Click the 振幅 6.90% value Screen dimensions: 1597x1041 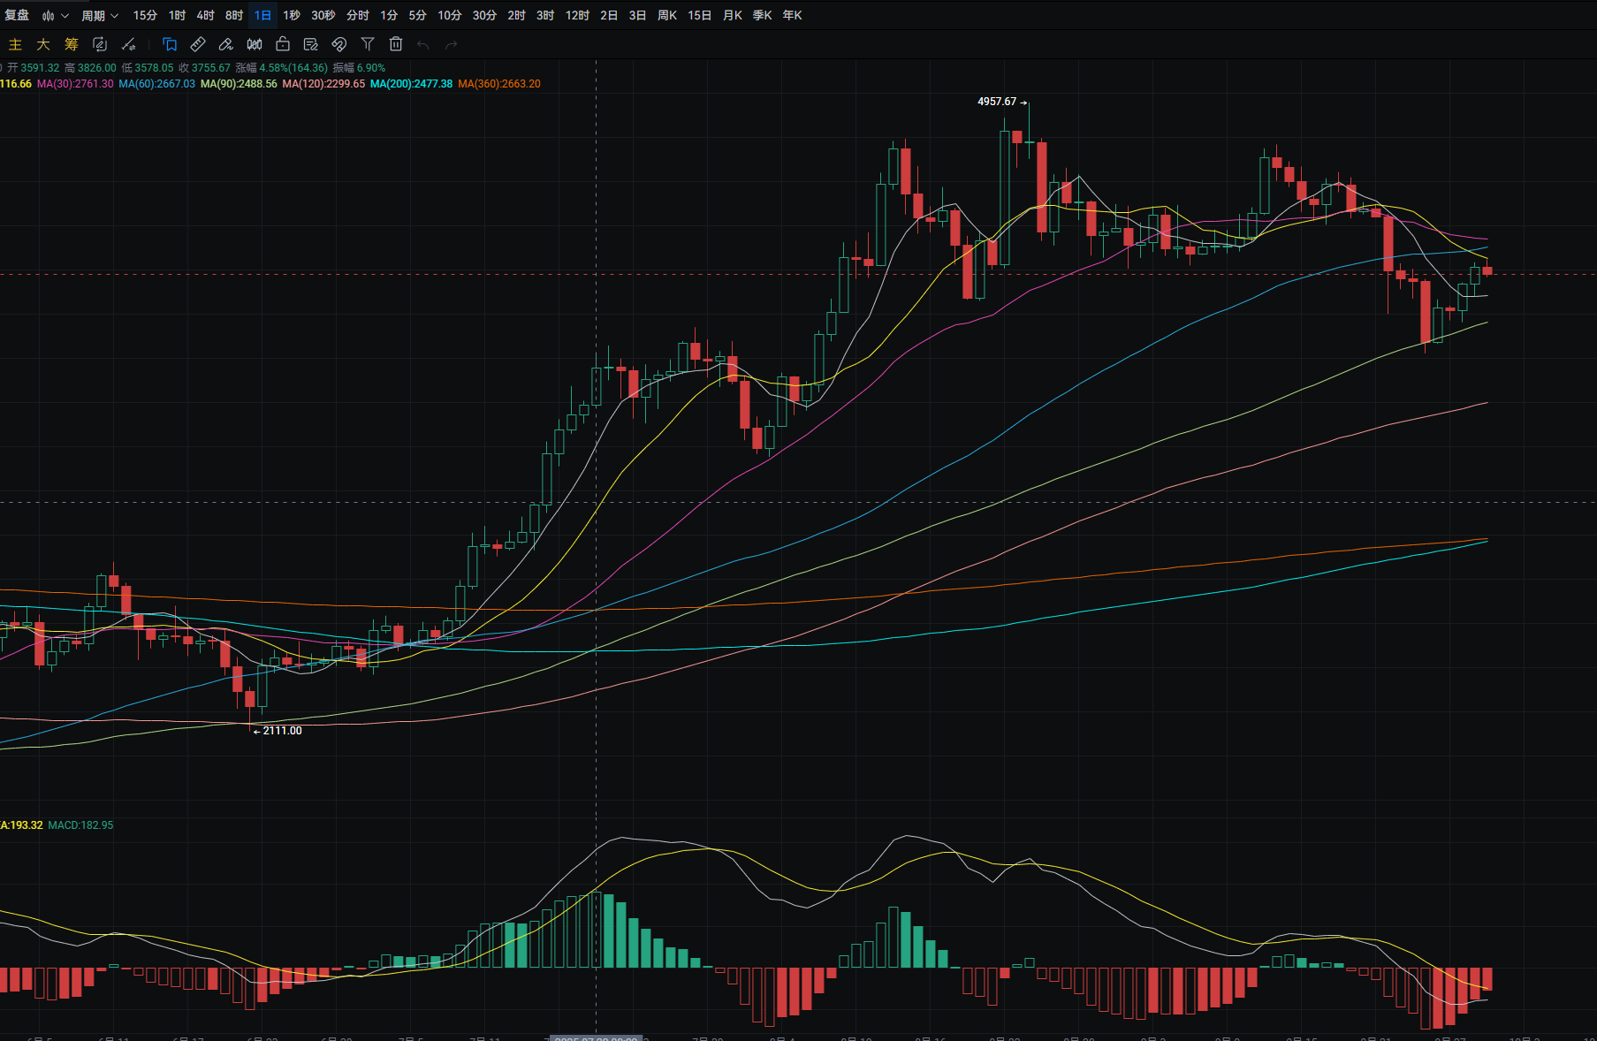point(359,68)
